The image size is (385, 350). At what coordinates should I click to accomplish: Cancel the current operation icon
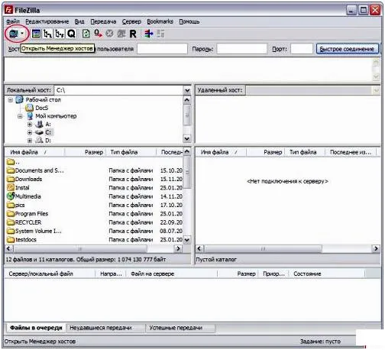click(x=109, y=34)
